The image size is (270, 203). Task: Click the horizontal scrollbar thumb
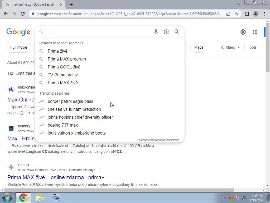tap(119, 190)
